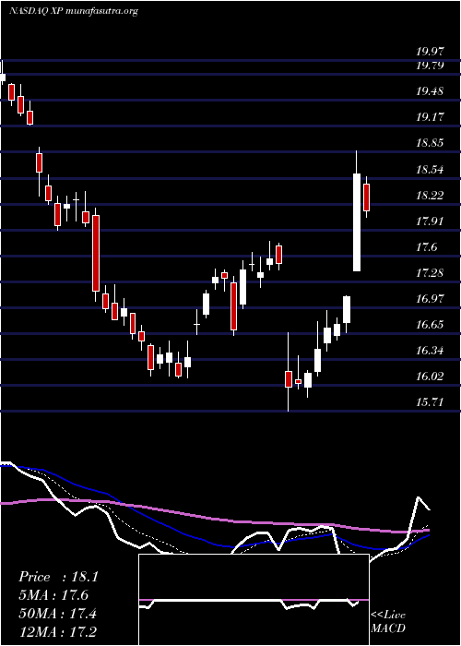The width and height of the screenshot is (461, 646).
Task: Click the 19.97 price level label
Action: click(431, 52)
